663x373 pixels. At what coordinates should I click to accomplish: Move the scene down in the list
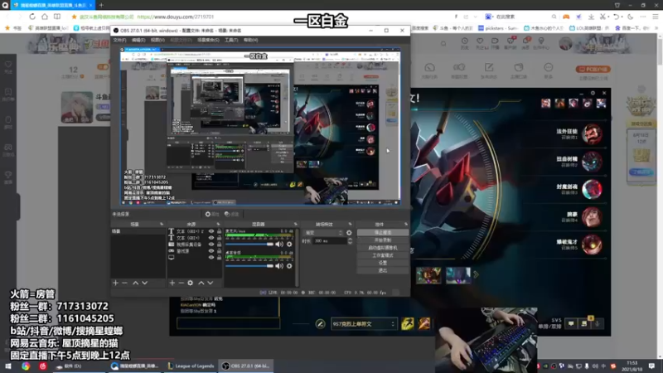coord(144,283)
